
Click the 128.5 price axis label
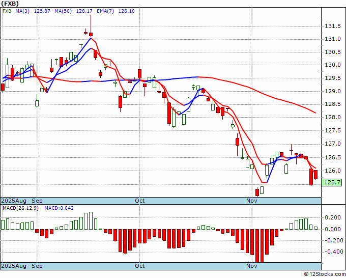pyautogui.click(x=333, y=104)
